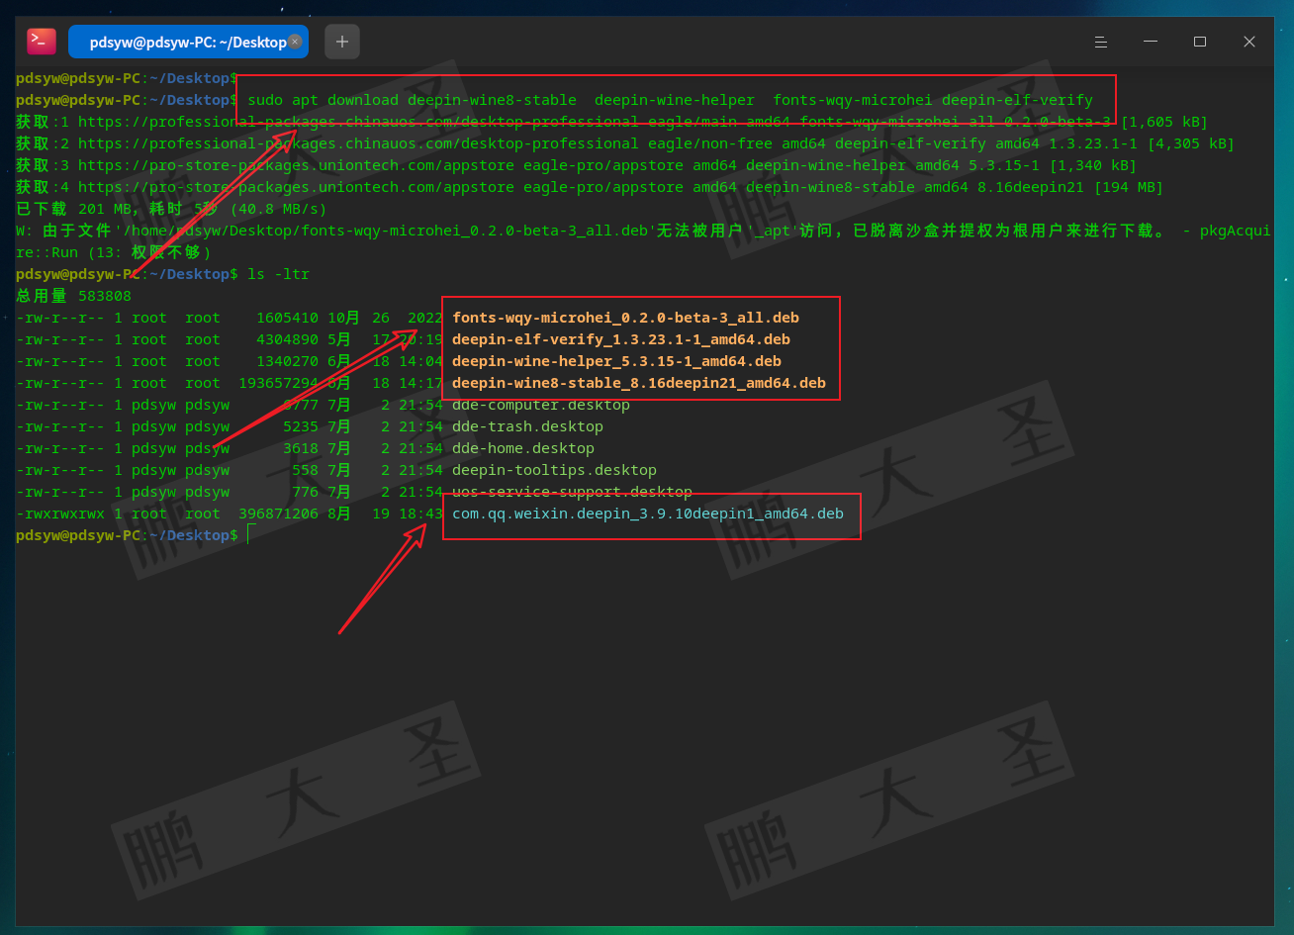Screen dimensions: 1294x935
Task: Click the com.qq.weixin.deepin .deb filename
Action: [647, 514]
